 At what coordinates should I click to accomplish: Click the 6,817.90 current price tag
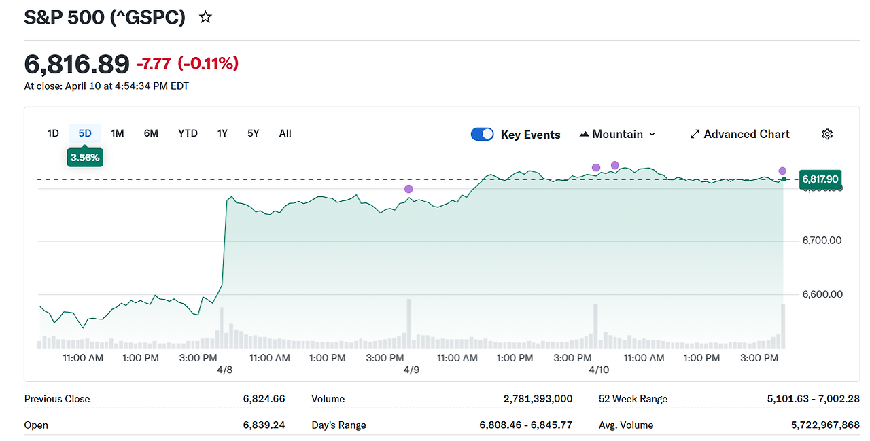point(820,179)
